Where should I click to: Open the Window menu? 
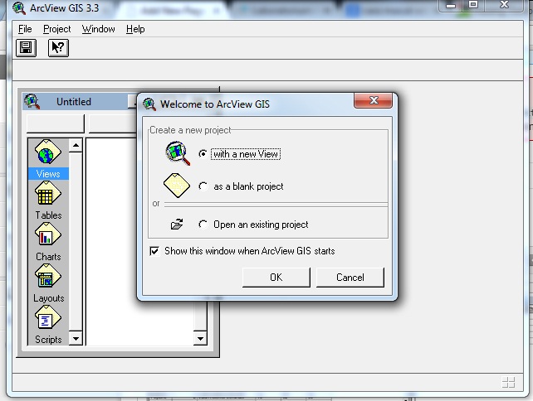(x=98, y=29)
